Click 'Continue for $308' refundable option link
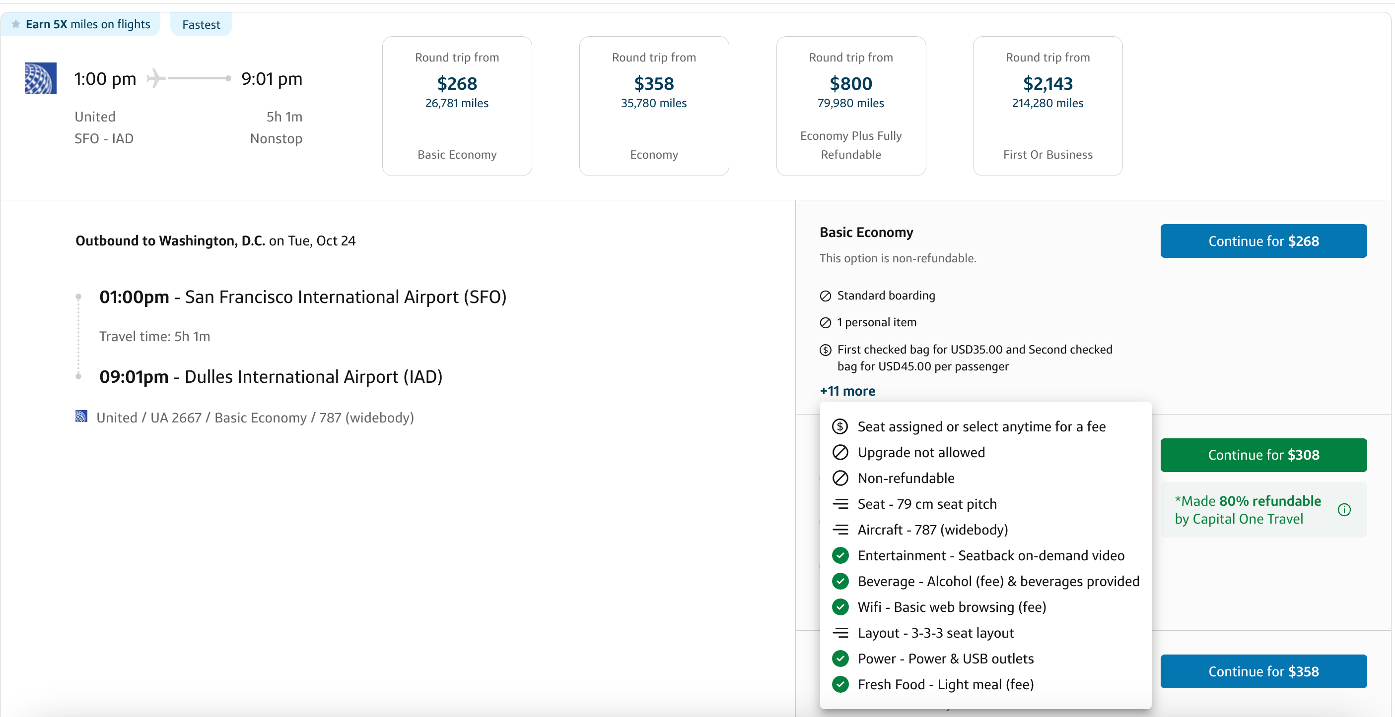1395x717 pixels. click(1263, 454)
